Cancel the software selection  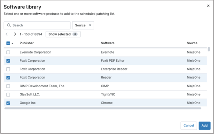click(189, 126)
